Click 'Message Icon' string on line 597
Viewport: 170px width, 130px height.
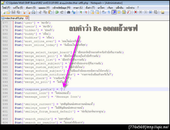(x=68, y=97)
